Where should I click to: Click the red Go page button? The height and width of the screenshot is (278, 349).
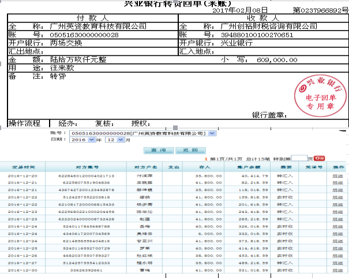coord(320,158)
